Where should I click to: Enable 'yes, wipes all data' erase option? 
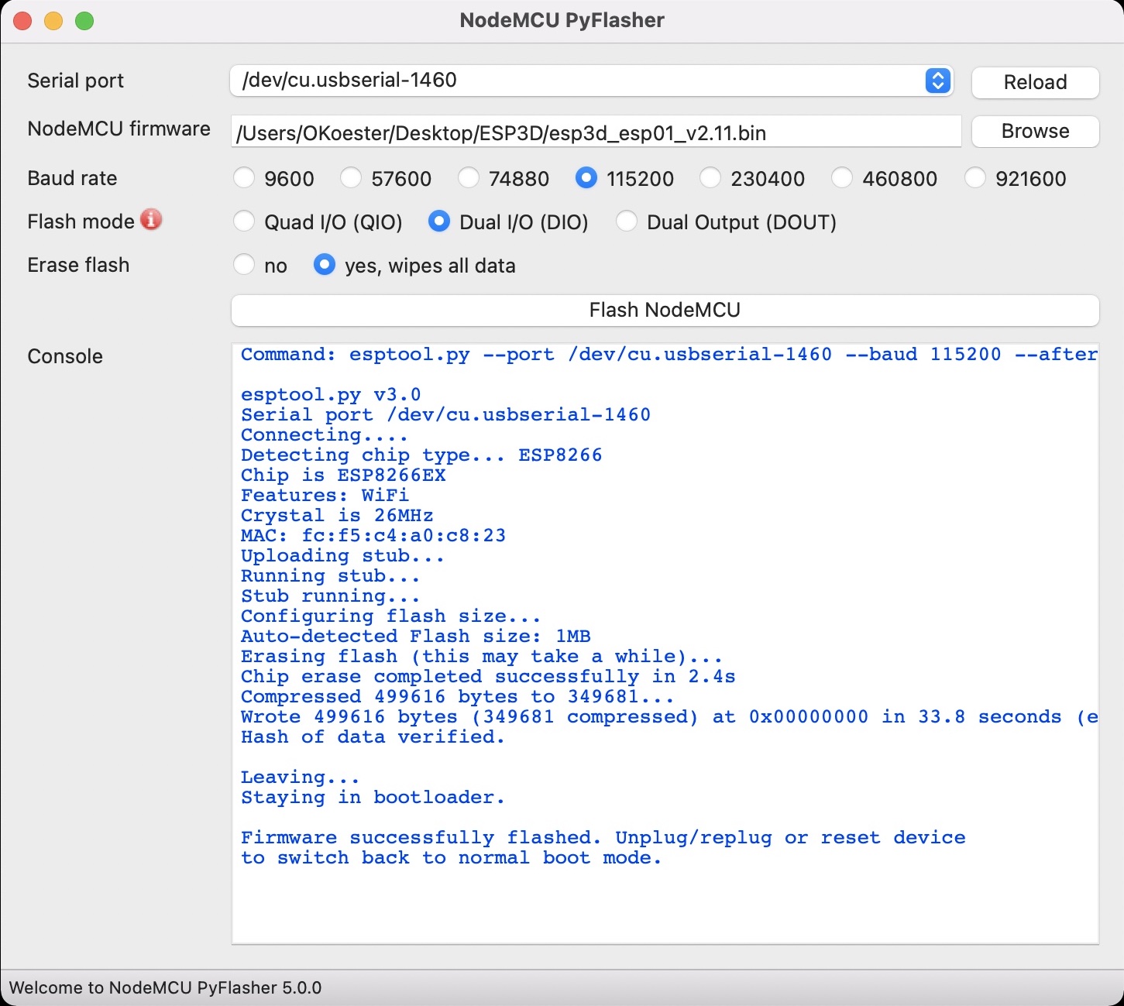coord(325,265)
